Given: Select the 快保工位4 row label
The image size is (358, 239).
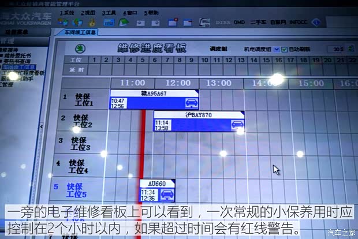Looking at the screenshot, I should (79, 166).
